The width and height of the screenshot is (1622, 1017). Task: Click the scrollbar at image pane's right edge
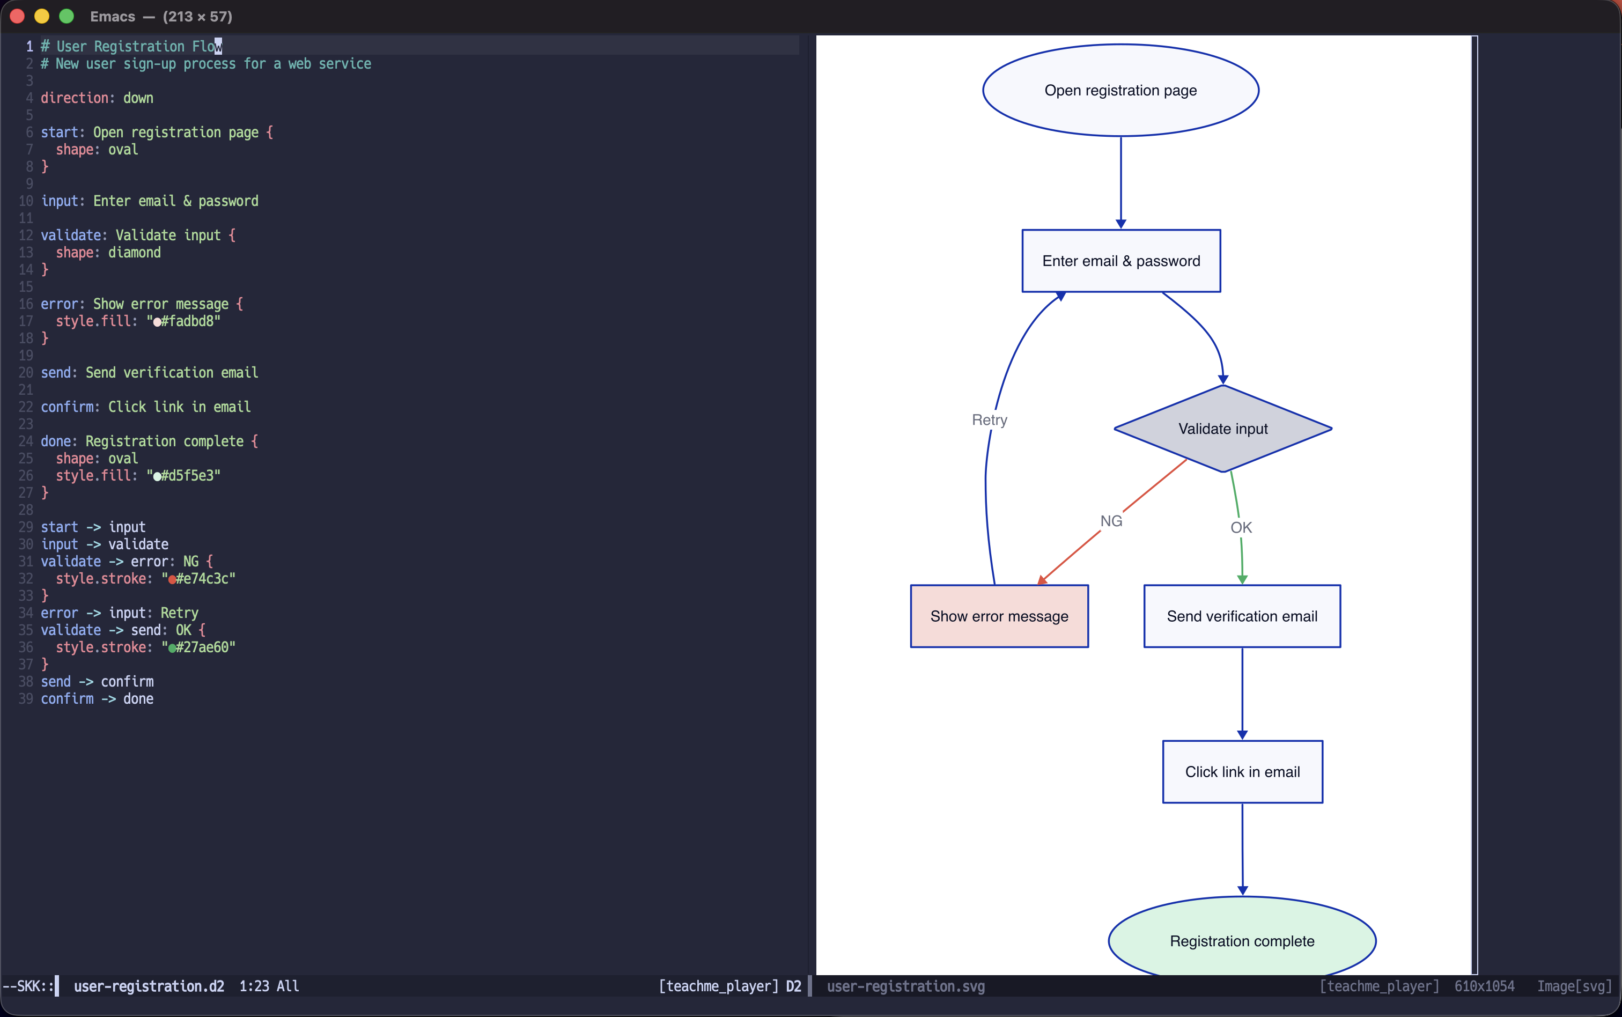click(1474, 504)
